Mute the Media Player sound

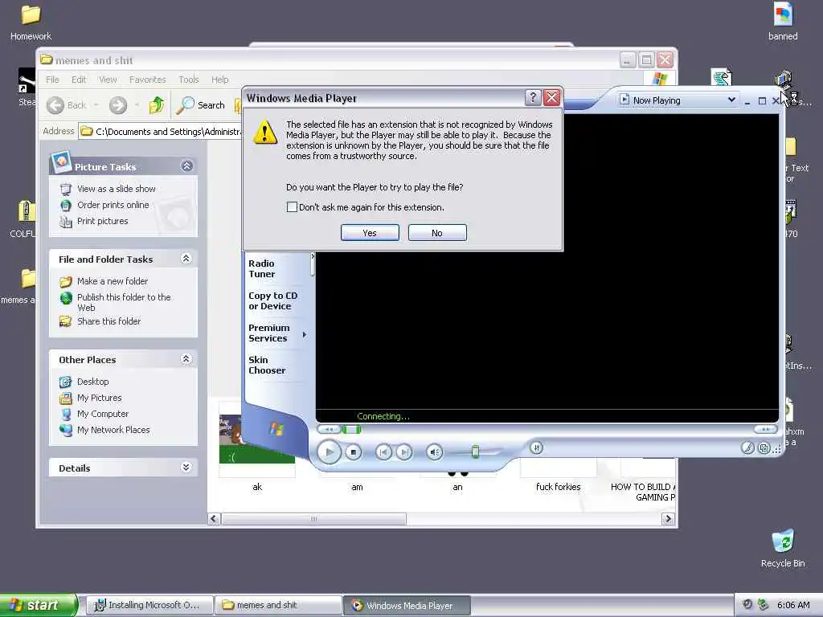click(434, 452)
